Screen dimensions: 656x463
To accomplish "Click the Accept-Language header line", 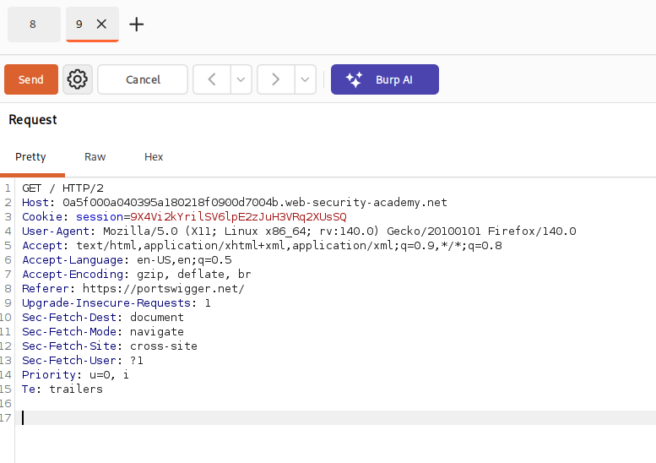I will 127,260.
